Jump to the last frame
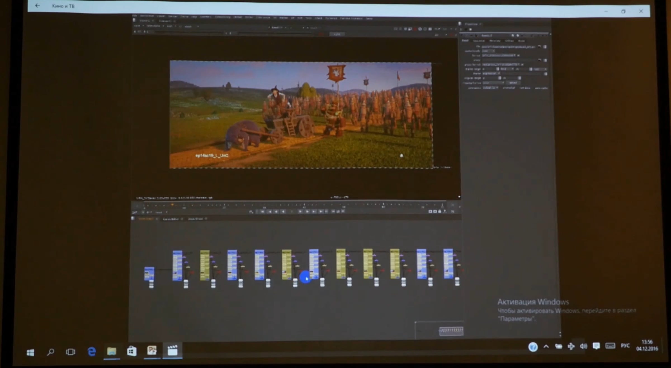Image resolution: width=671 pixels, height=368 pixels. 321,212
